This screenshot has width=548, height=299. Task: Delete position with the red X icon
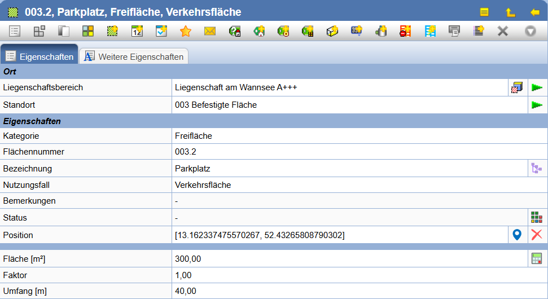(537, 235)
